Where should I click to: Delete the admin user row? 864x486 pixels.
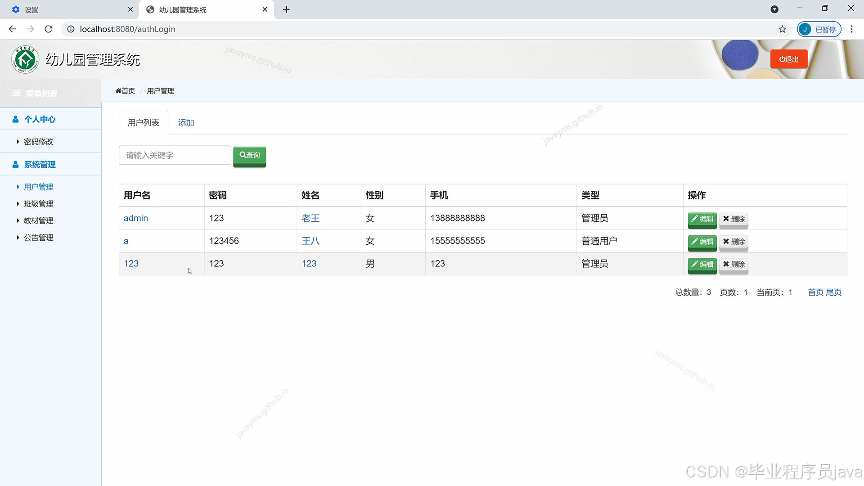tap(733, 219)
